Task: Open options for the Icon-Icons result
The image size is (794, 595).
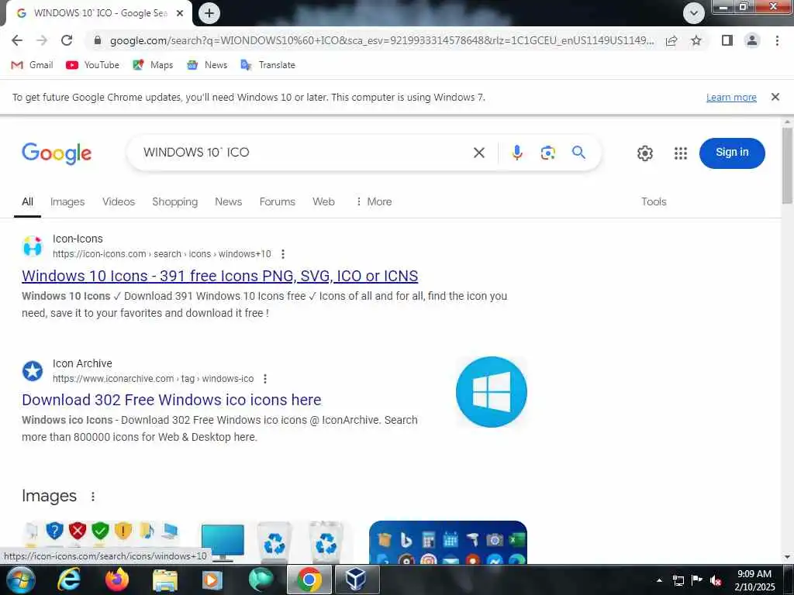Action: (283, 254)
